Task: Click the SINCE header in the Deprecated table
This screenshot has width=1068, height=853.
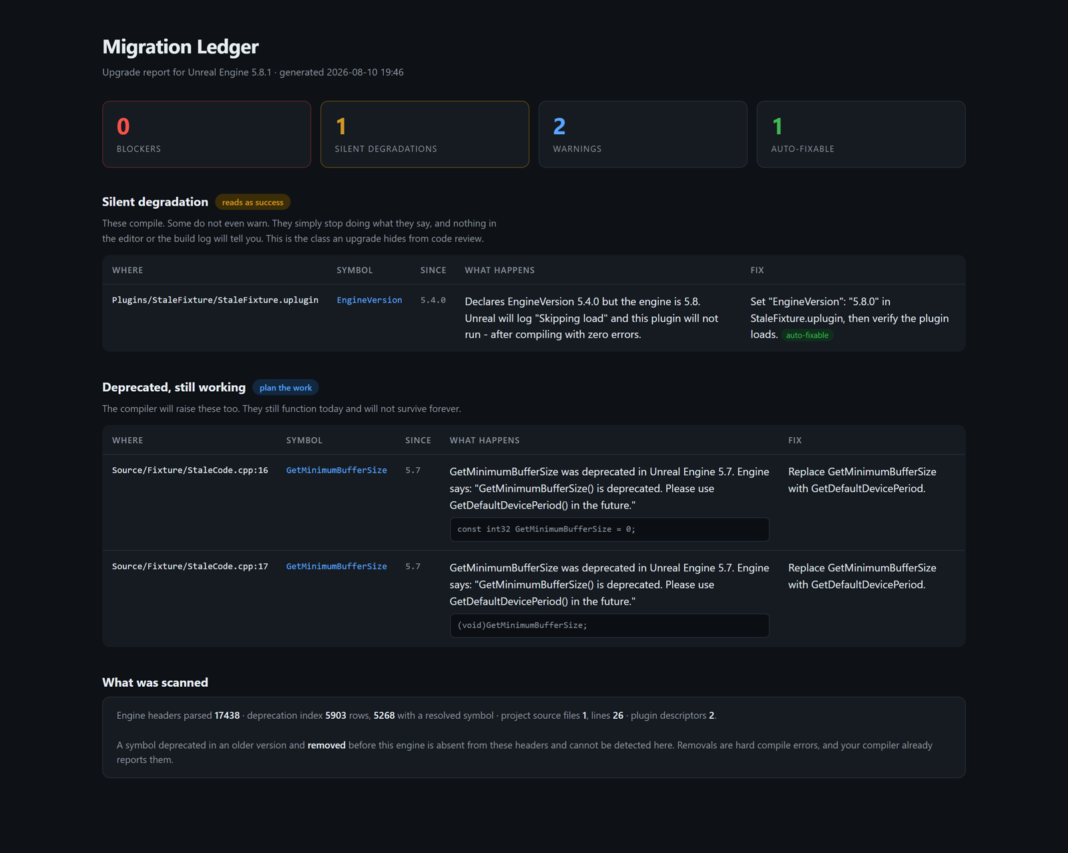Action: (418, 441)
